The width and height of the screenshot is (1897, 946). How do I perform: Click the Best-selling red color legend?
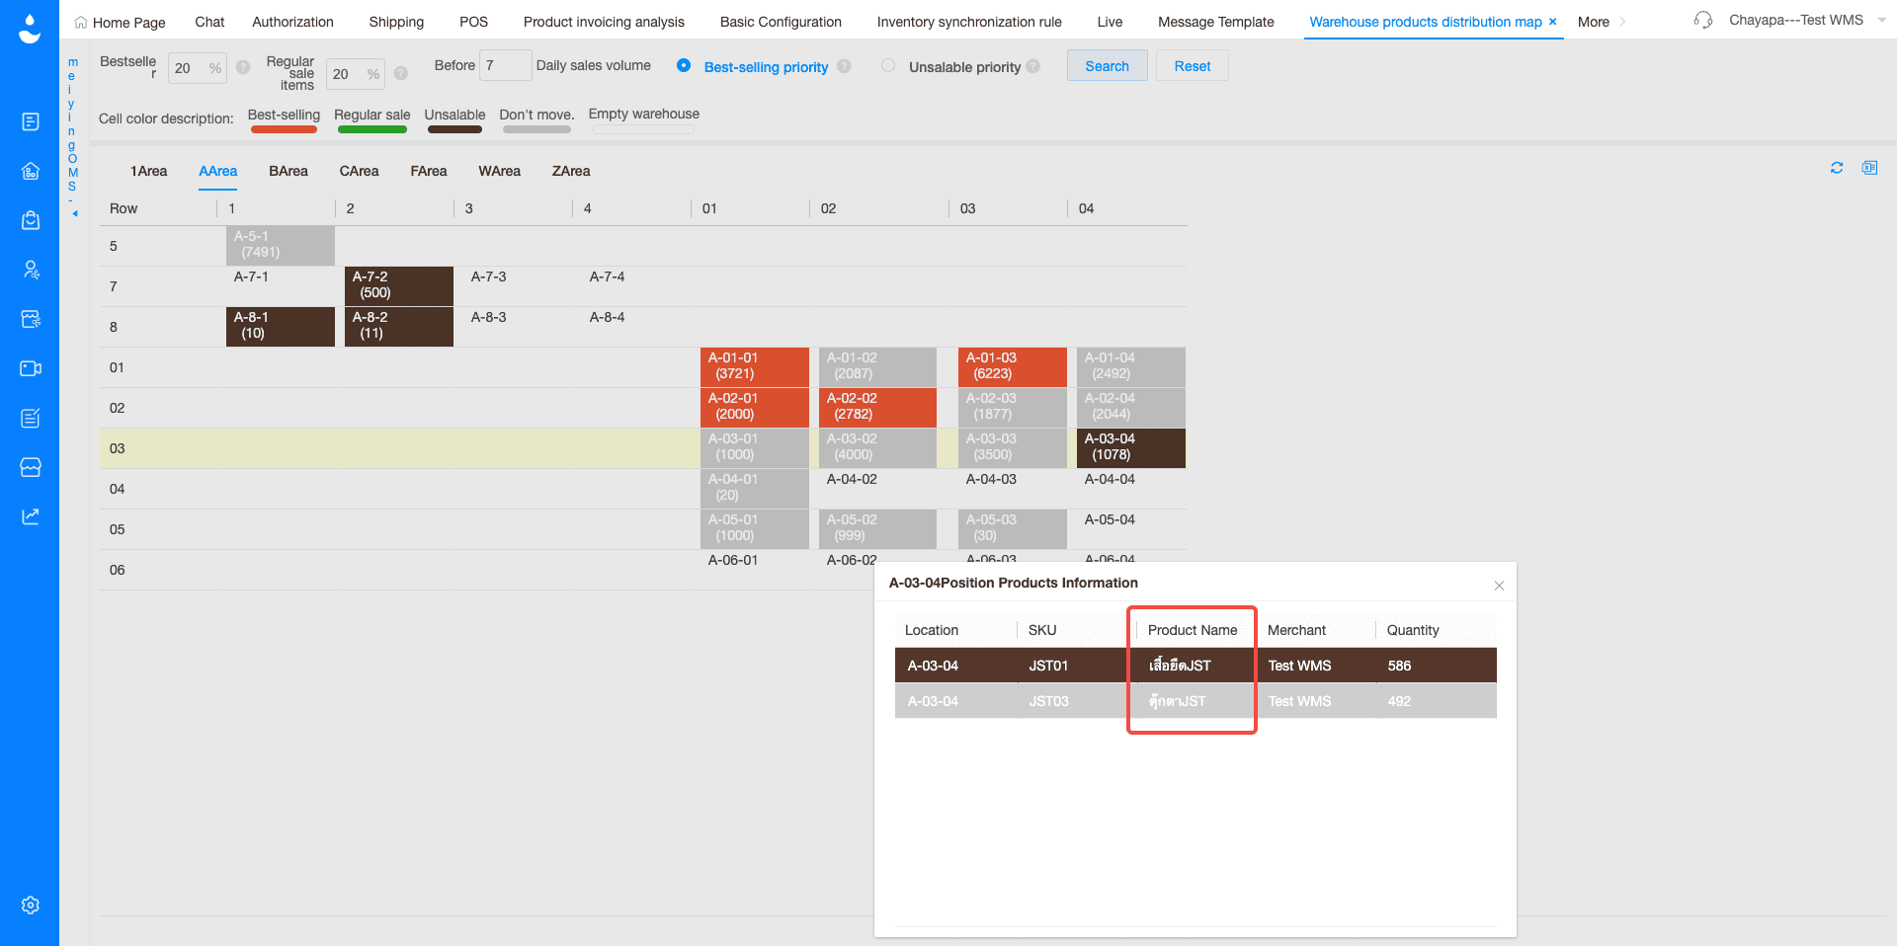(x=284, y=129)
